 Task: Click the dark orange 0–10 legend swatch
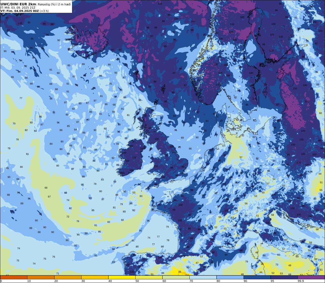(14, 277)
